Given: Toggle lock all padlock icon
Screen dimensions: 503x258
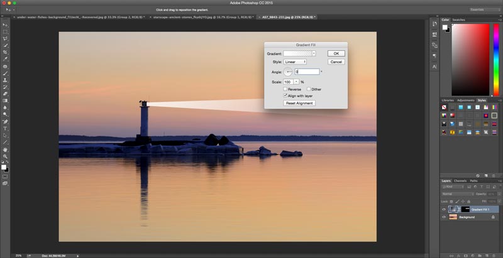Looking at the screenshot, I should (x=468, y=202).
